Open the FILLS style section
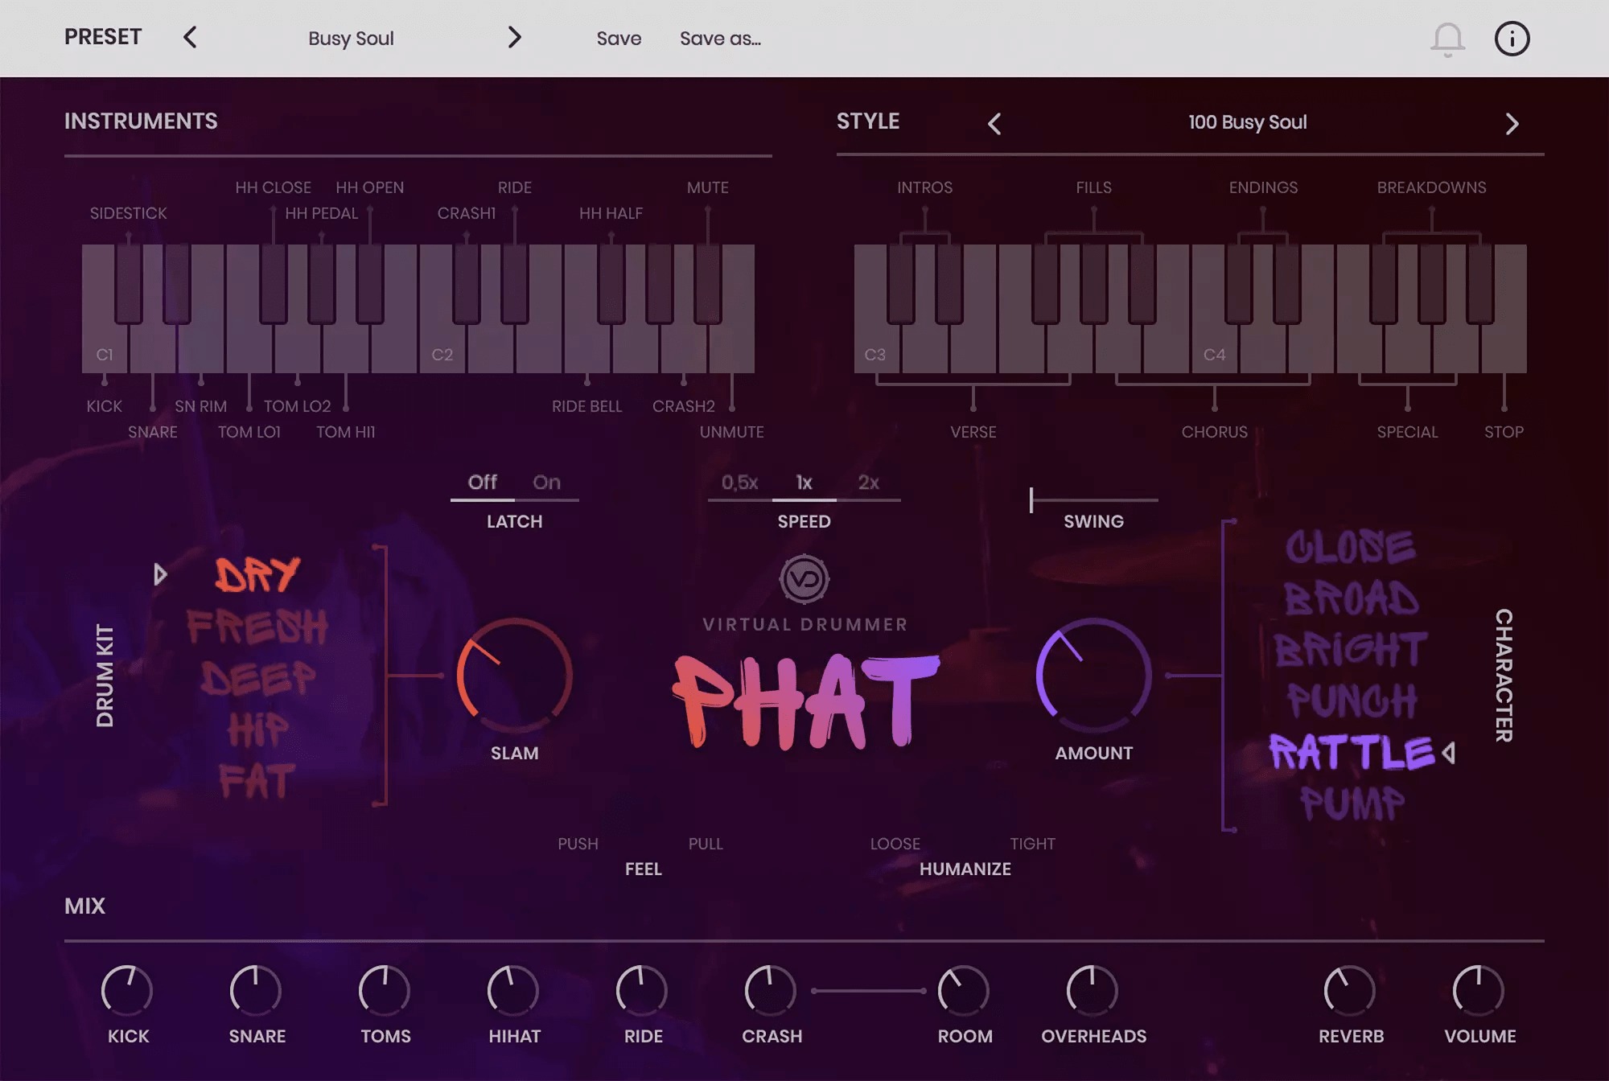Viewport: 1609px width, 1081px height. (1093, 187)
